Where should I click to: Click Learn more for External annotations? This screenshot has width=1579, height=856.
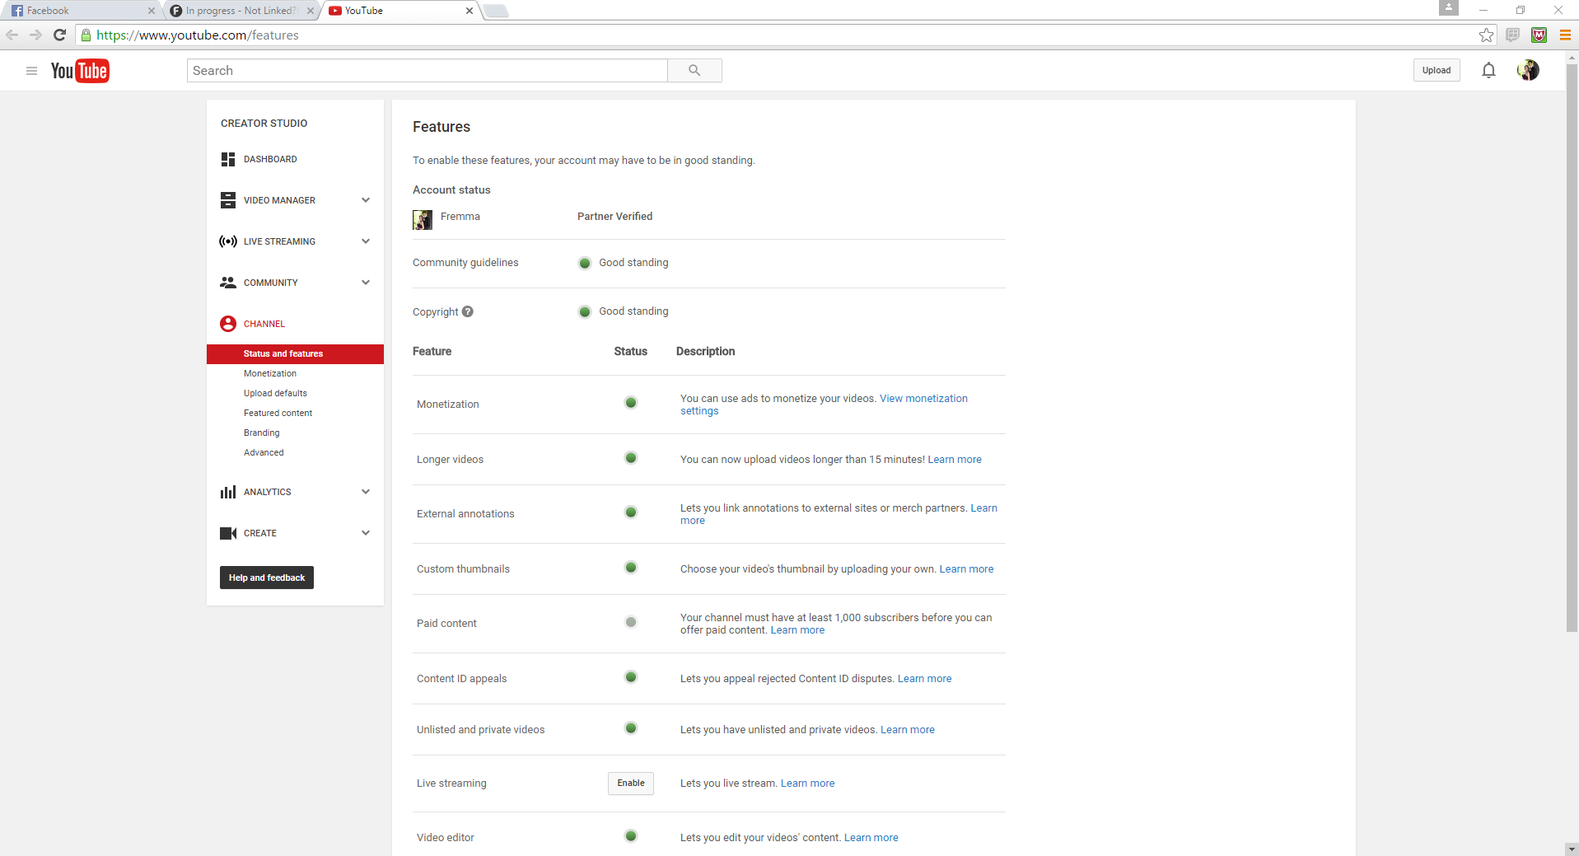pyautogui.click(x=983, y=508)
